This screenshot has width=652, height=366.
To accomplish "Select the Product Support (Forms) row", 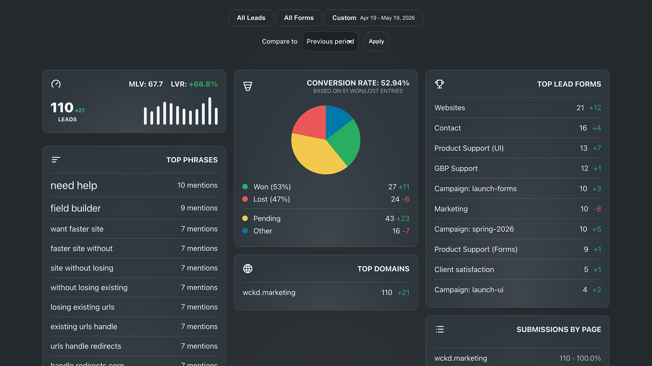I will 518,249.
